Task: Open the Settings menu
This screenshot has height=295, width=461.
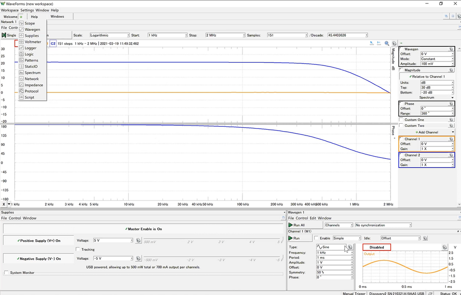Action: [x=27, y=10]
